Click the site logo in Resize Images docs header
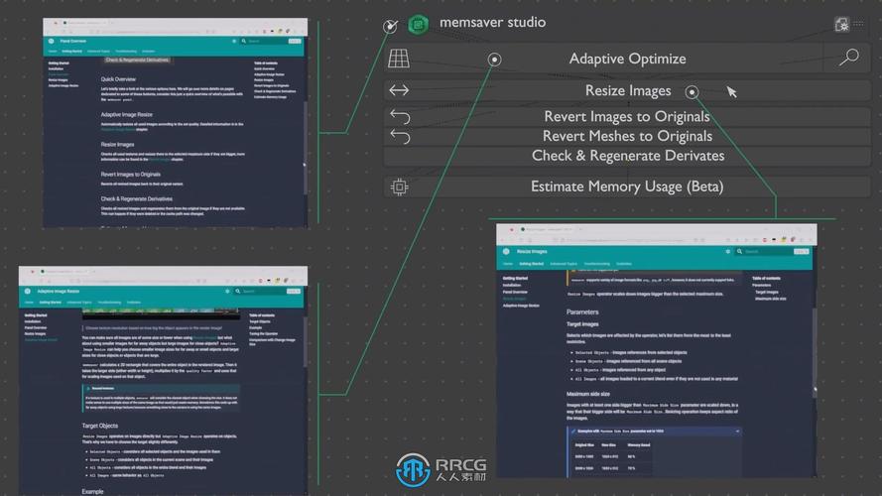This screenshot has height=496, width=882. tap(506, 251)
